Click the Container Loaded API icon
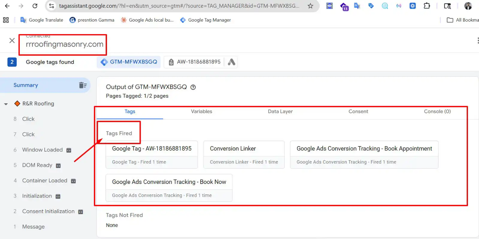The width and height of the screenshot is (479, 239). coord(73,181)
